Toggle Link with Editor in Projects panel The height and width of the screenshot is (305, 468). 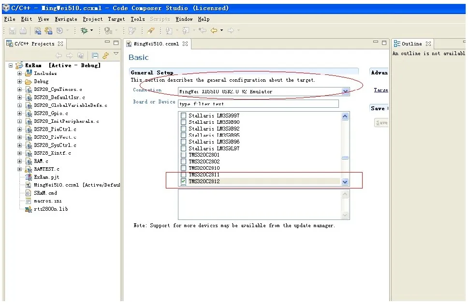click(105, 56)
